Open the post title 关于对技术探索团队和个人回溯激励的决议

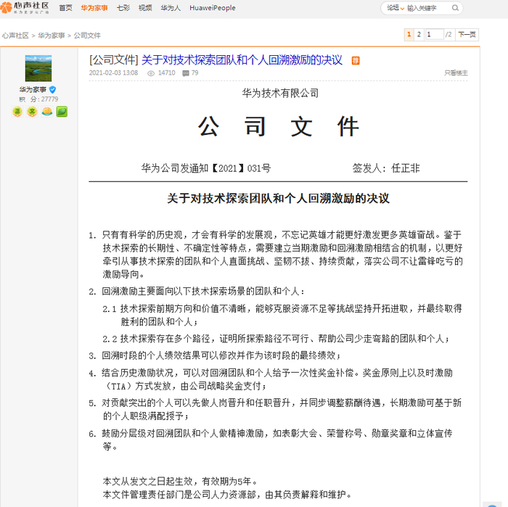pos(242,60)
